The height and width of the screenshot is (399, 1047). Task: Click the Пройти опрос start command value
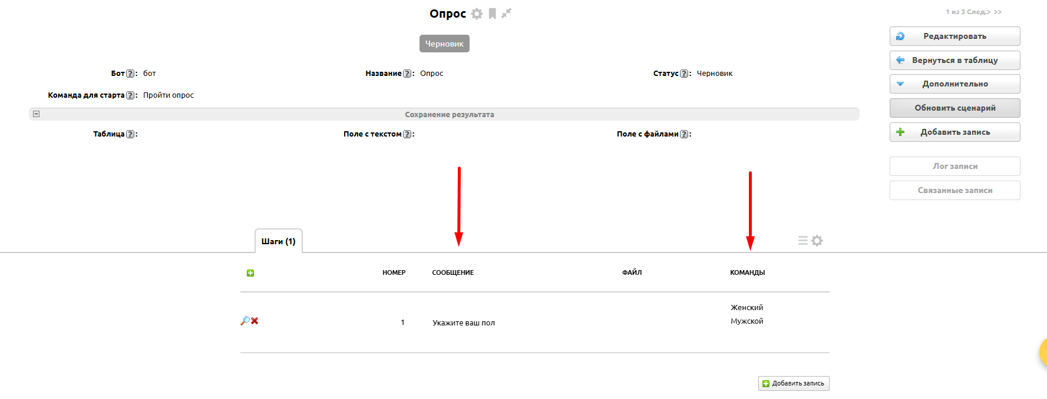tap(169, 95)
